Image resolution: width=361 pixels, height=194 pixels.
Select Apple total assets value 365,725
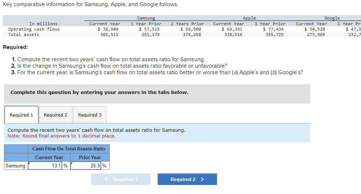[275, 35]
